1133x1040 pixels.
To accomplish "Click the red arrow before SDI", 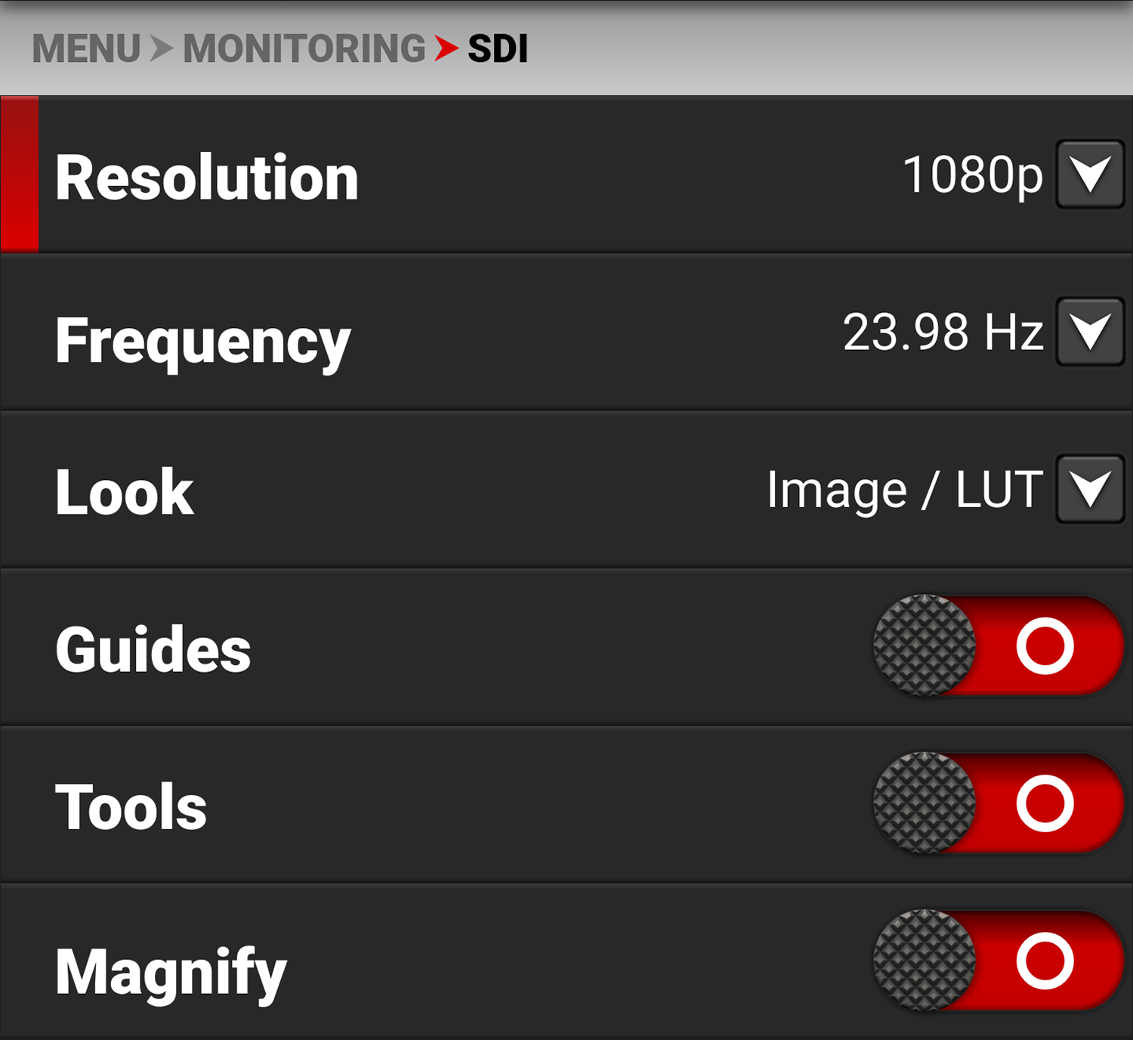I will coord(446,49).
